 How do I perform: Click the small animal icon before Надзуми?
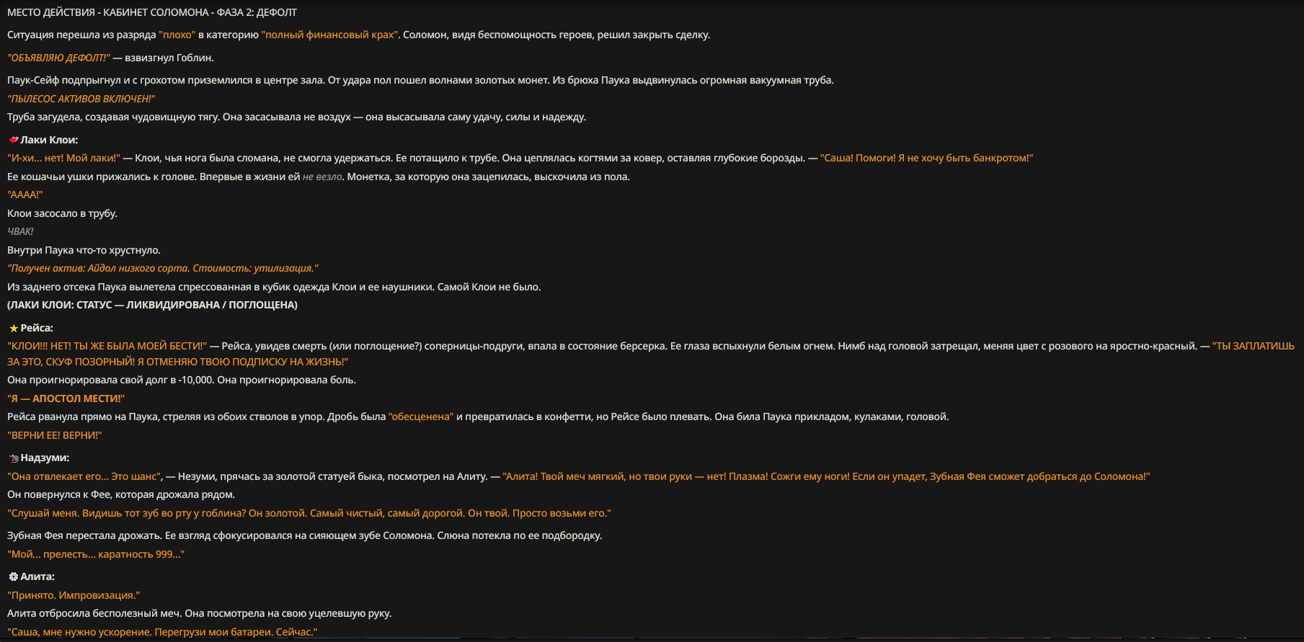[13, 458]
